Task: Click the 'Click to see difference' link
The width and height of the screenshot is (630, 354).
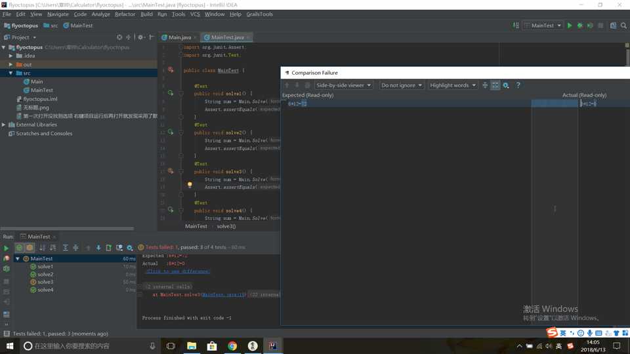Action: [x=178, y=271]
